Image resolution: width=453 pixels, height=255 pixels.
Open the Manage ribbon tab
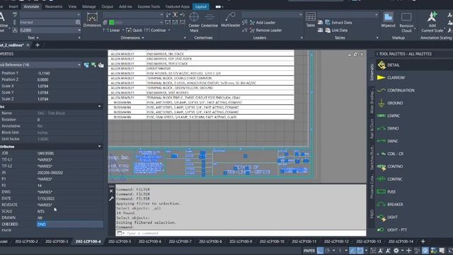(89, 6)
